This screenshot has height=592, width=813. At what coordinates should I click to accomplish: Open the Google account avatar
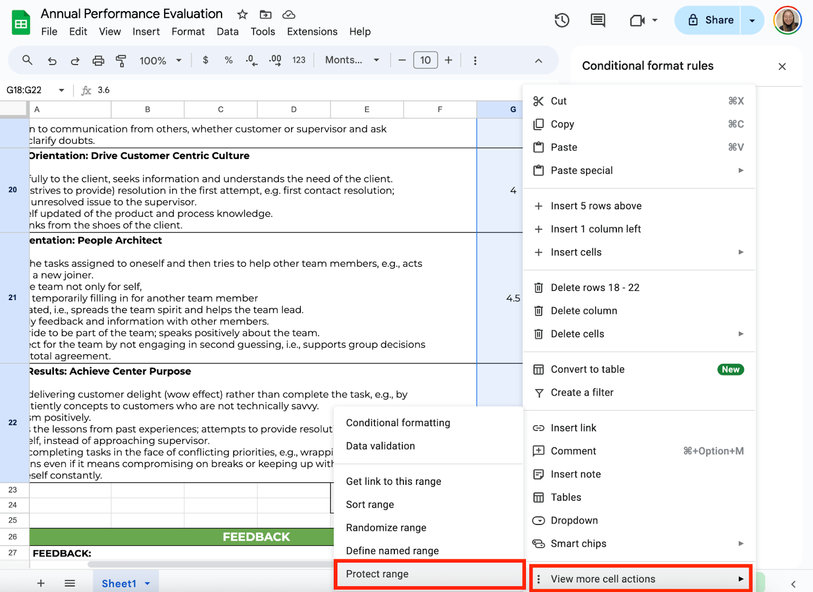[787, 20]
